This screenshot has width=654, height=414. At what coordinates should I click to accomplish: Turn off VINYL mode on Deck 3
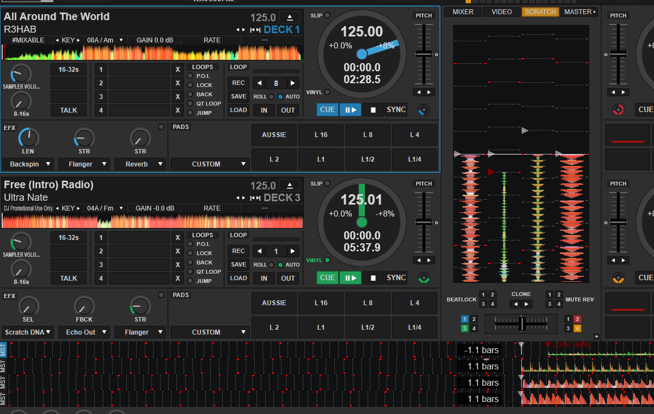(x=327, y=261)
